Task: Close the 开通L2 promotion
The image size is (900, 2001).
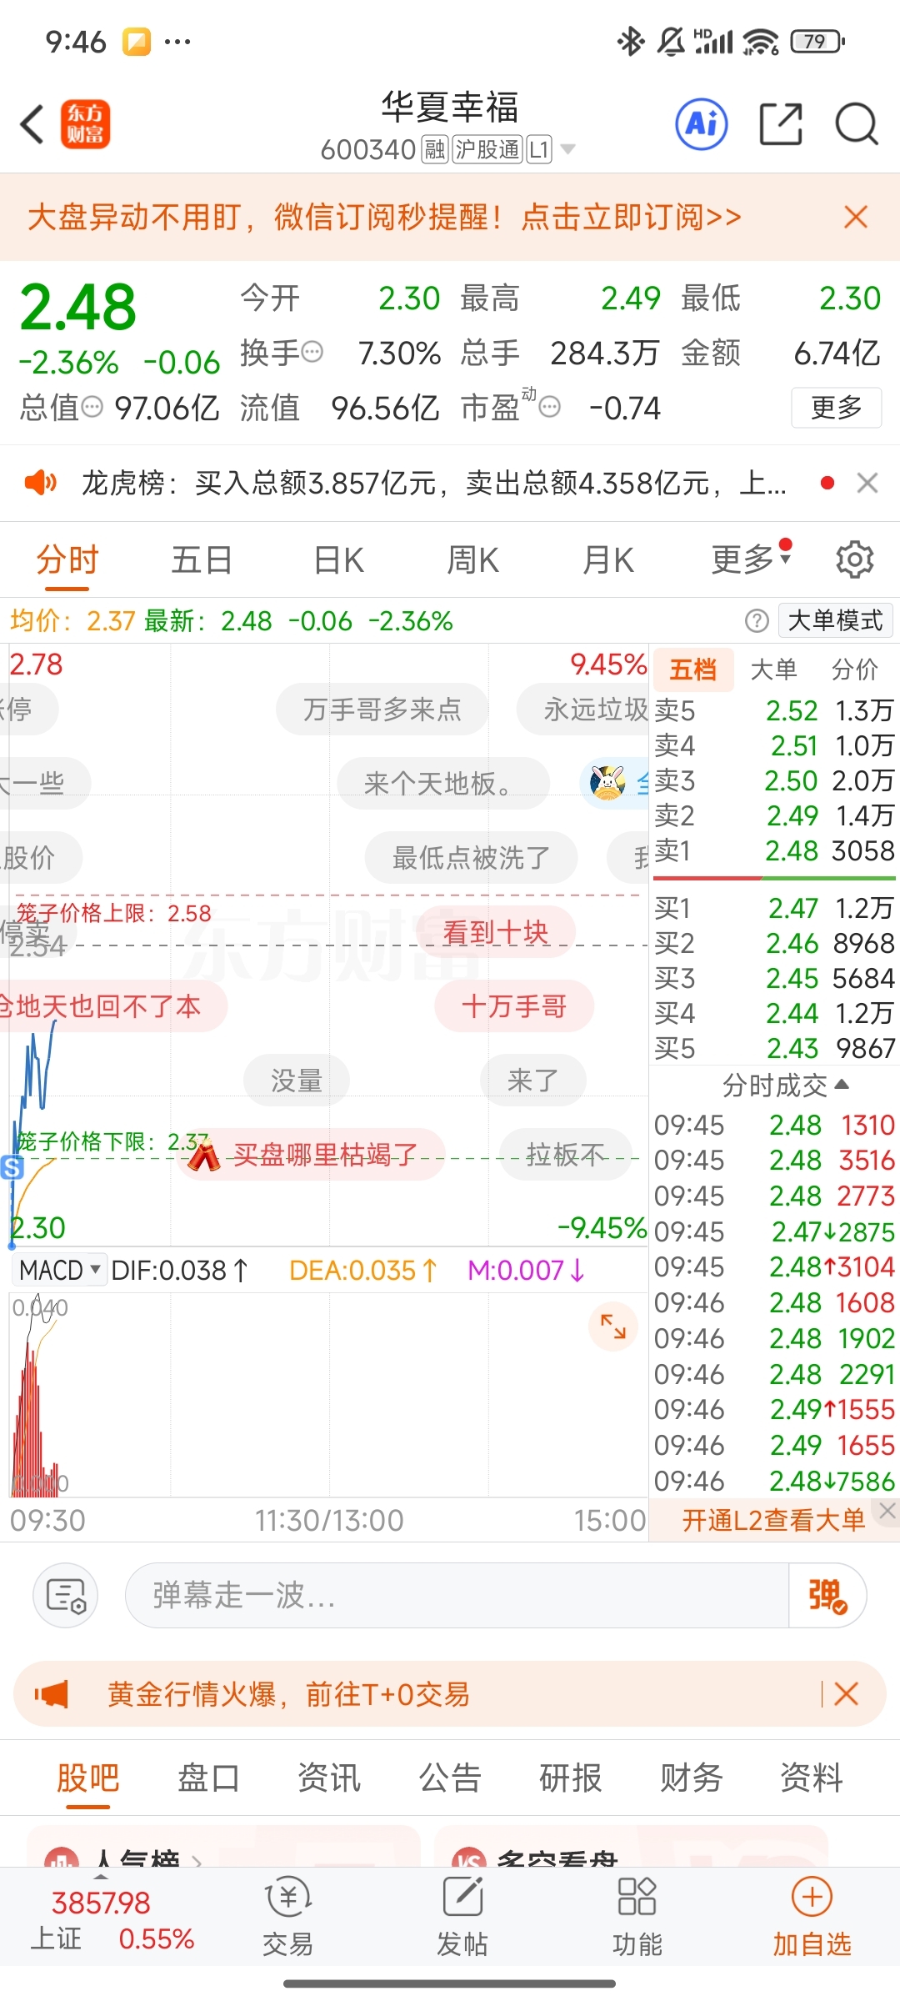Action: click(x=887, y=1510)
